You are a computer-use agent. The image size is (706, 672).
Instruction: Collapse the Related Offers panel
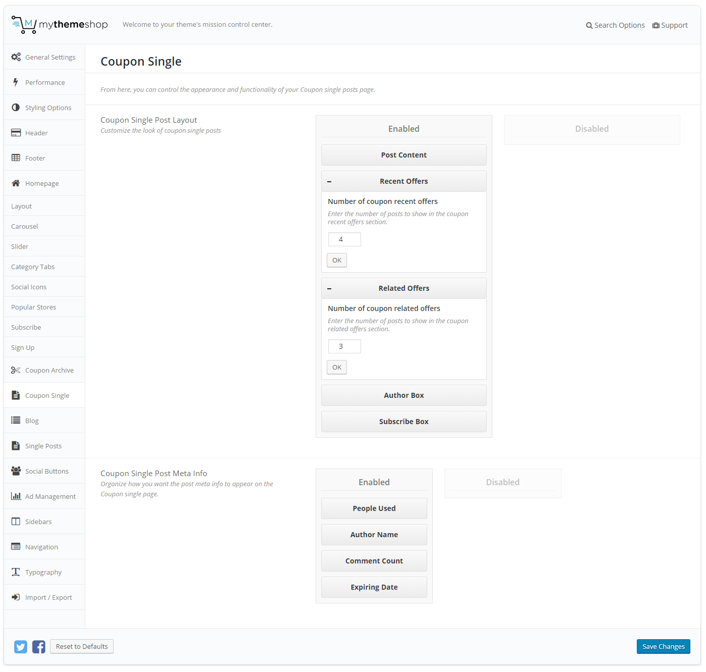329,289
